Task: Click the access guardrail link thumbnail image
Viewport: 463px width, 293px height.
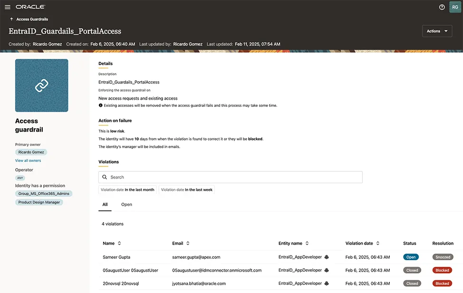Action: [42, 85]
